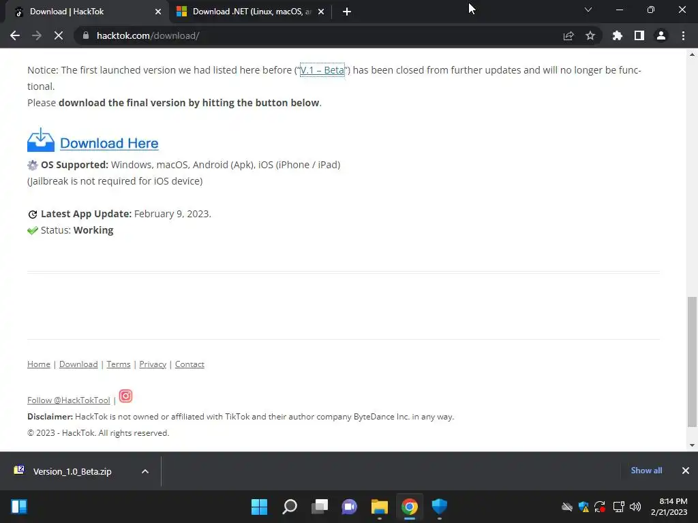Follow @HackTokTool link
This screenshot has height=523, width=698.
point(69,400)
